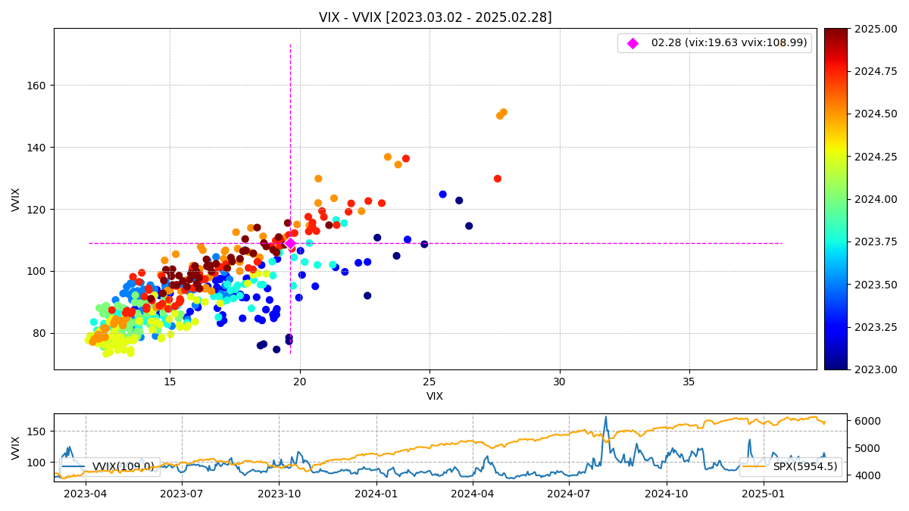The height and width of the screenshot is (511, 909).
Task: Click the SPX(5954.5) legend entry
Action: (x=790, y=466)
